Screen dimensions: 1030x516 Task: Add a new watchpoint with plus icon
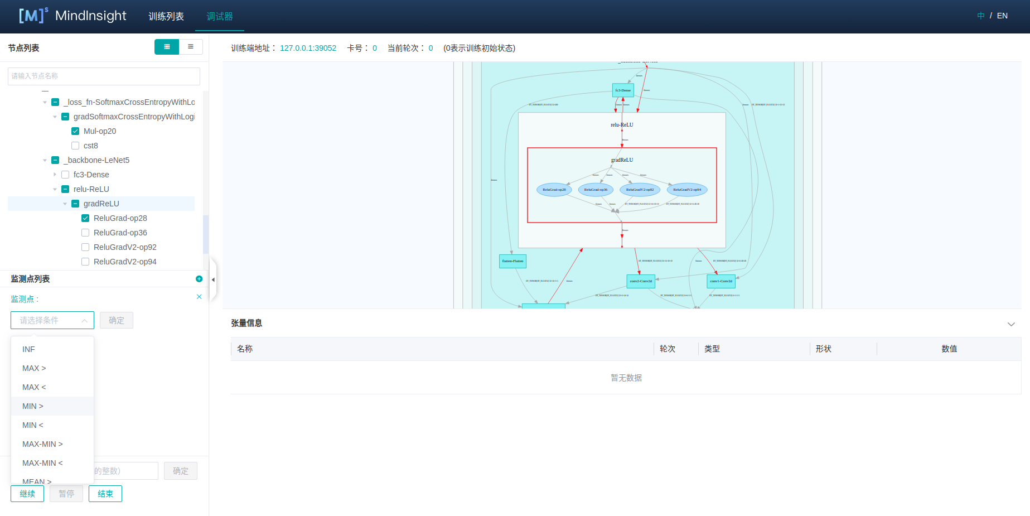(x=199, y=279)
